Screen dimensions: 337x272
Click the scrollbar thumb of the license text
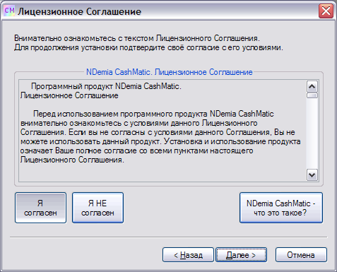(312, 95)
